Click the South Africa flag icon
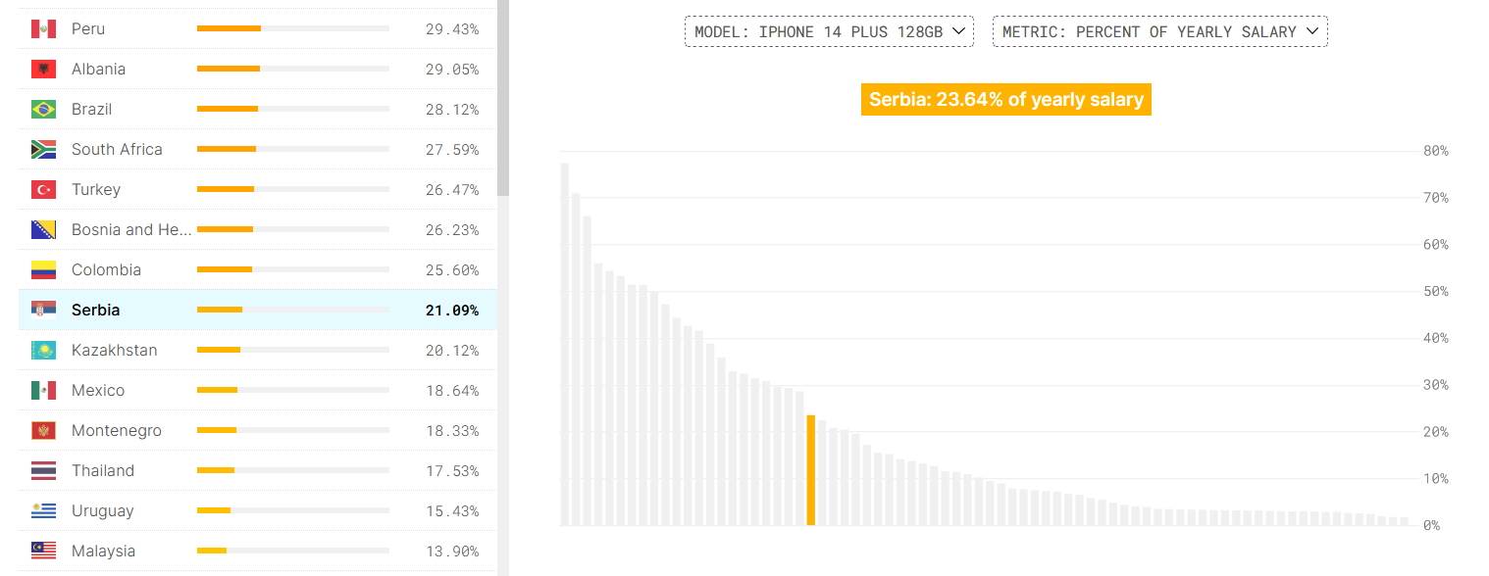 (x=43, y=149)
